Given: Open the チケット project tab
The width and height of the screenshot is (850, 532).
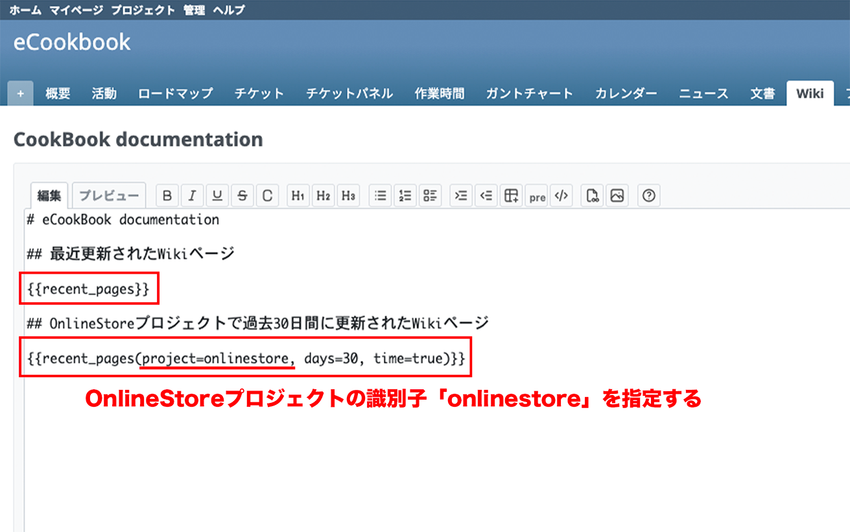Looking at the screenshot, I should point(259,93).
